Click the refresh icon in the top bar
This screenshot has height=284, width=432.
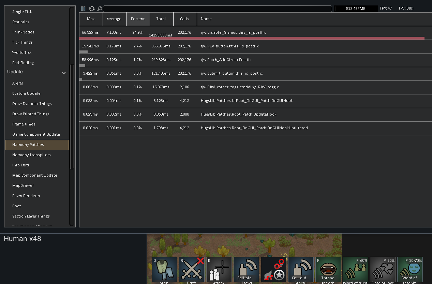pos(92,9)
